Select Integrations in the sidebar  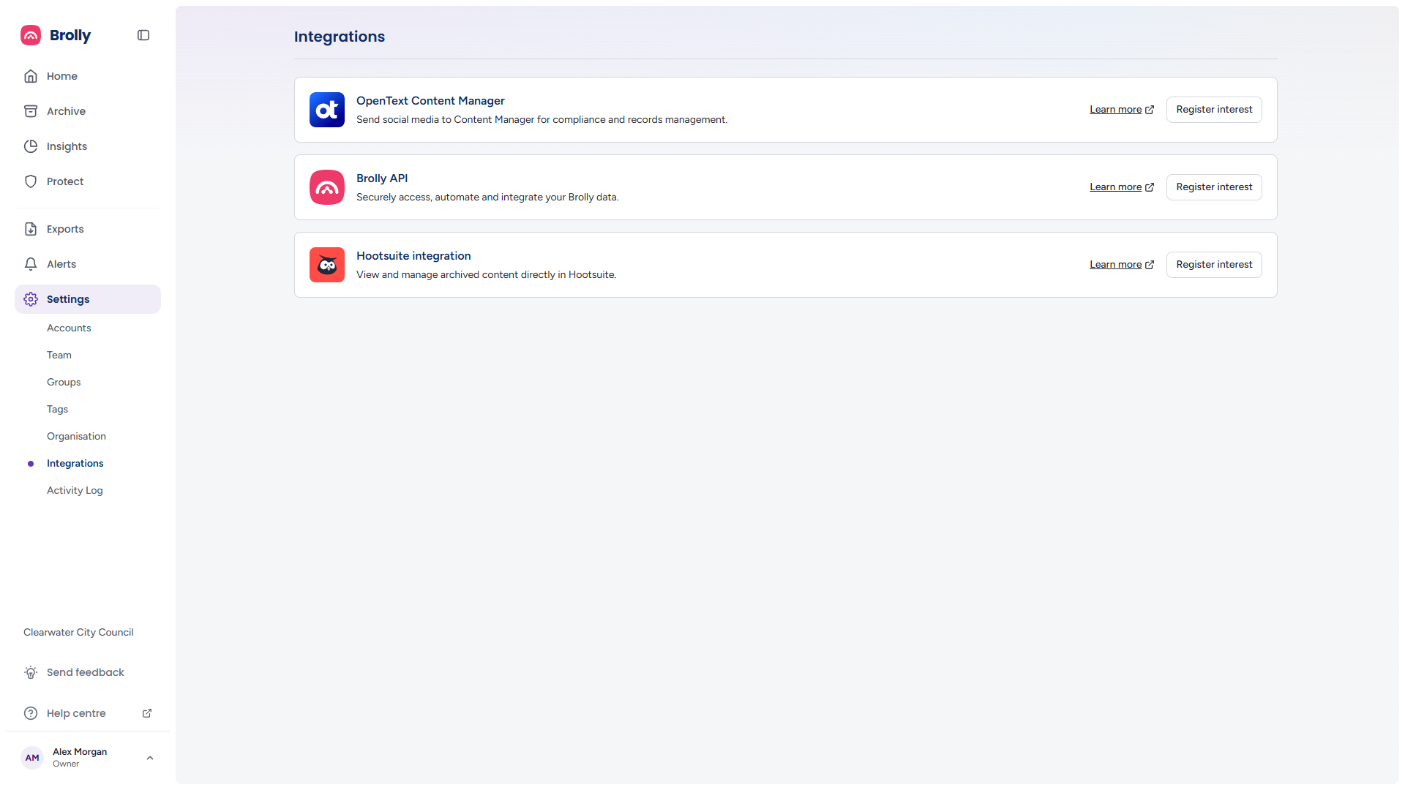point(75,463)
